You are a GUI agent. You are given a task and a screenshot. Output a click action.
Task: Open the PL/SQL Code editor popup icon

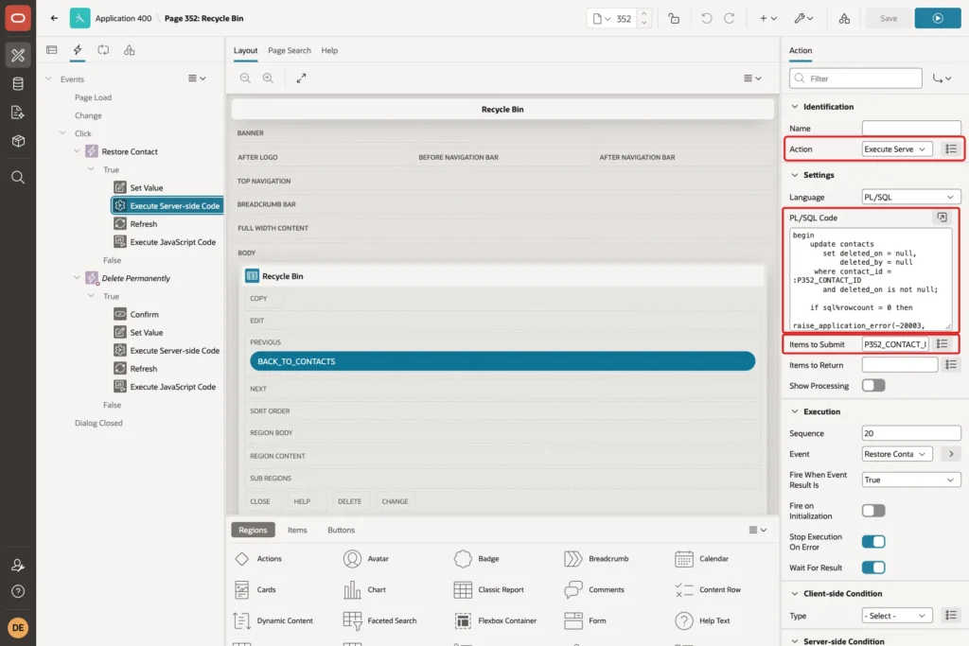(x=942, y=218)
